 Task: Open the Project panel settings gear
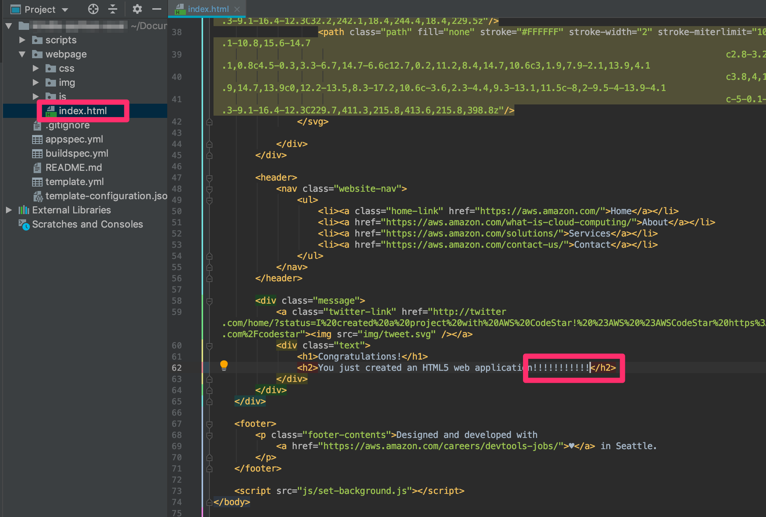[137, 9]
